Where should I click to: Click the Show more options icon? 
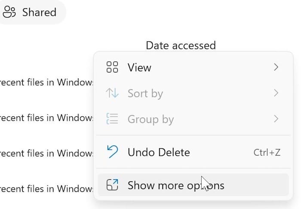[x=112, y=185]
